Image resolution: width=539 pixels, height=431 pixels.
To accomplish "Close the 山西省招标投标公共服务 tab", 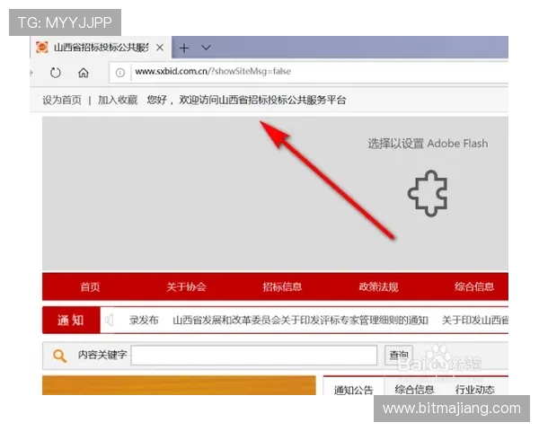I will pos(160,48).
